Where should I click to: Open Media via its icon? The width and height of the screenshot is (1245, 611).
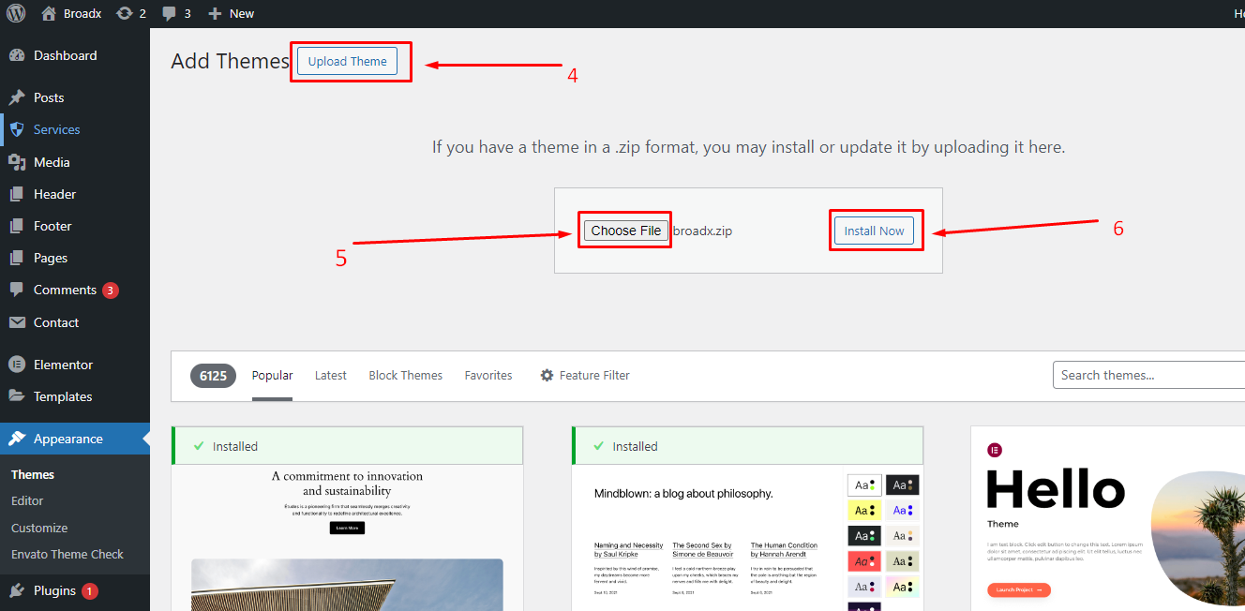17,162
